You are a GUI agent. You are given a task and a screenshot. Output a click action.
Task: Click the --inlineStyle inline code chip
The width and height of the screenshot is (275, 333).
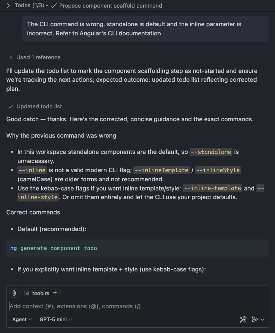(x=218, y=170)
